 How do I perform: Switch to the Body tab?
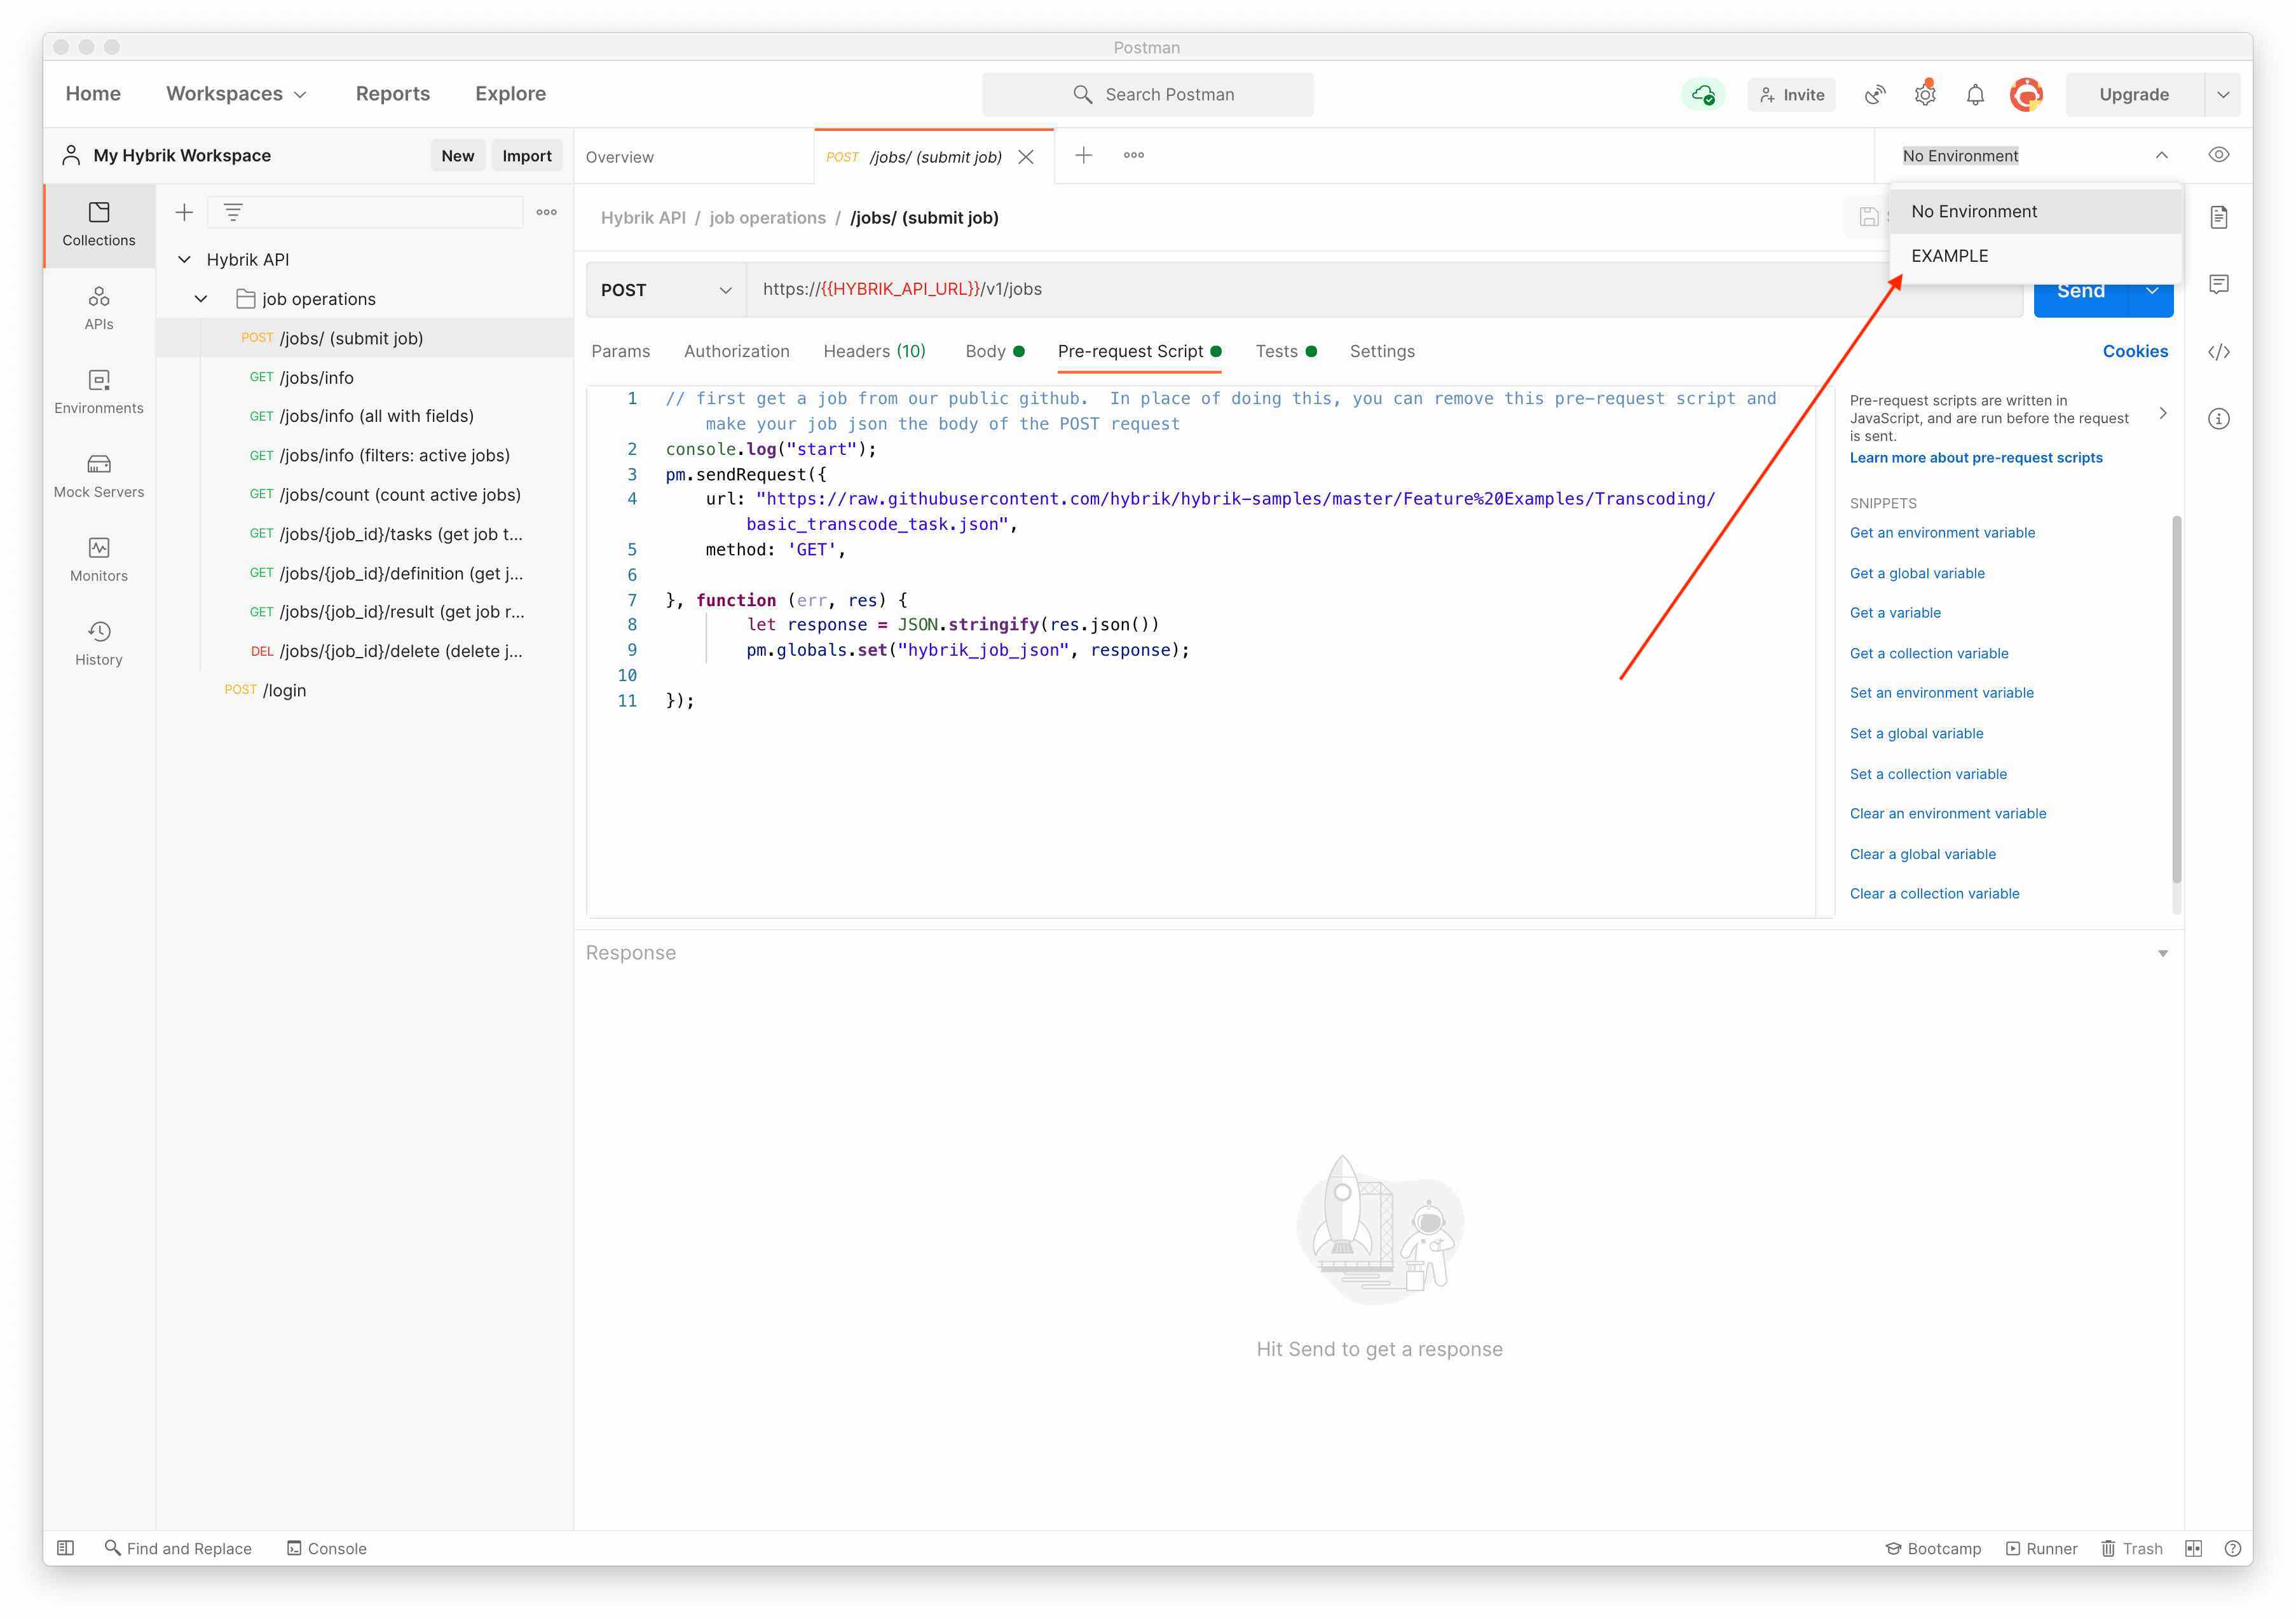point(994,351)
